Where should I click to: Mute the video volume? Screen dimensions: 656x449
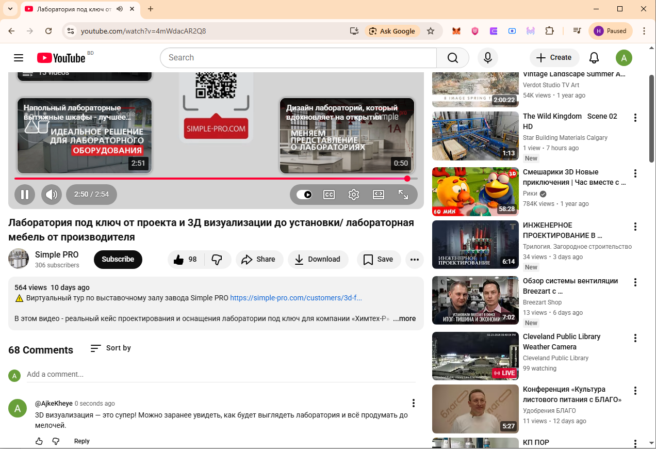click(51, 195)
